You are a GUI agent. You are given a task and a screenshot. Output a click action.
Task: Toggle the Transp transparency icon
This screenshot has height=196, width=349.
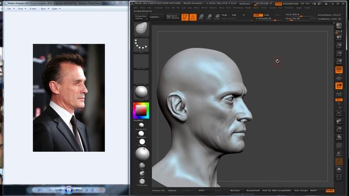pos(339,154)
